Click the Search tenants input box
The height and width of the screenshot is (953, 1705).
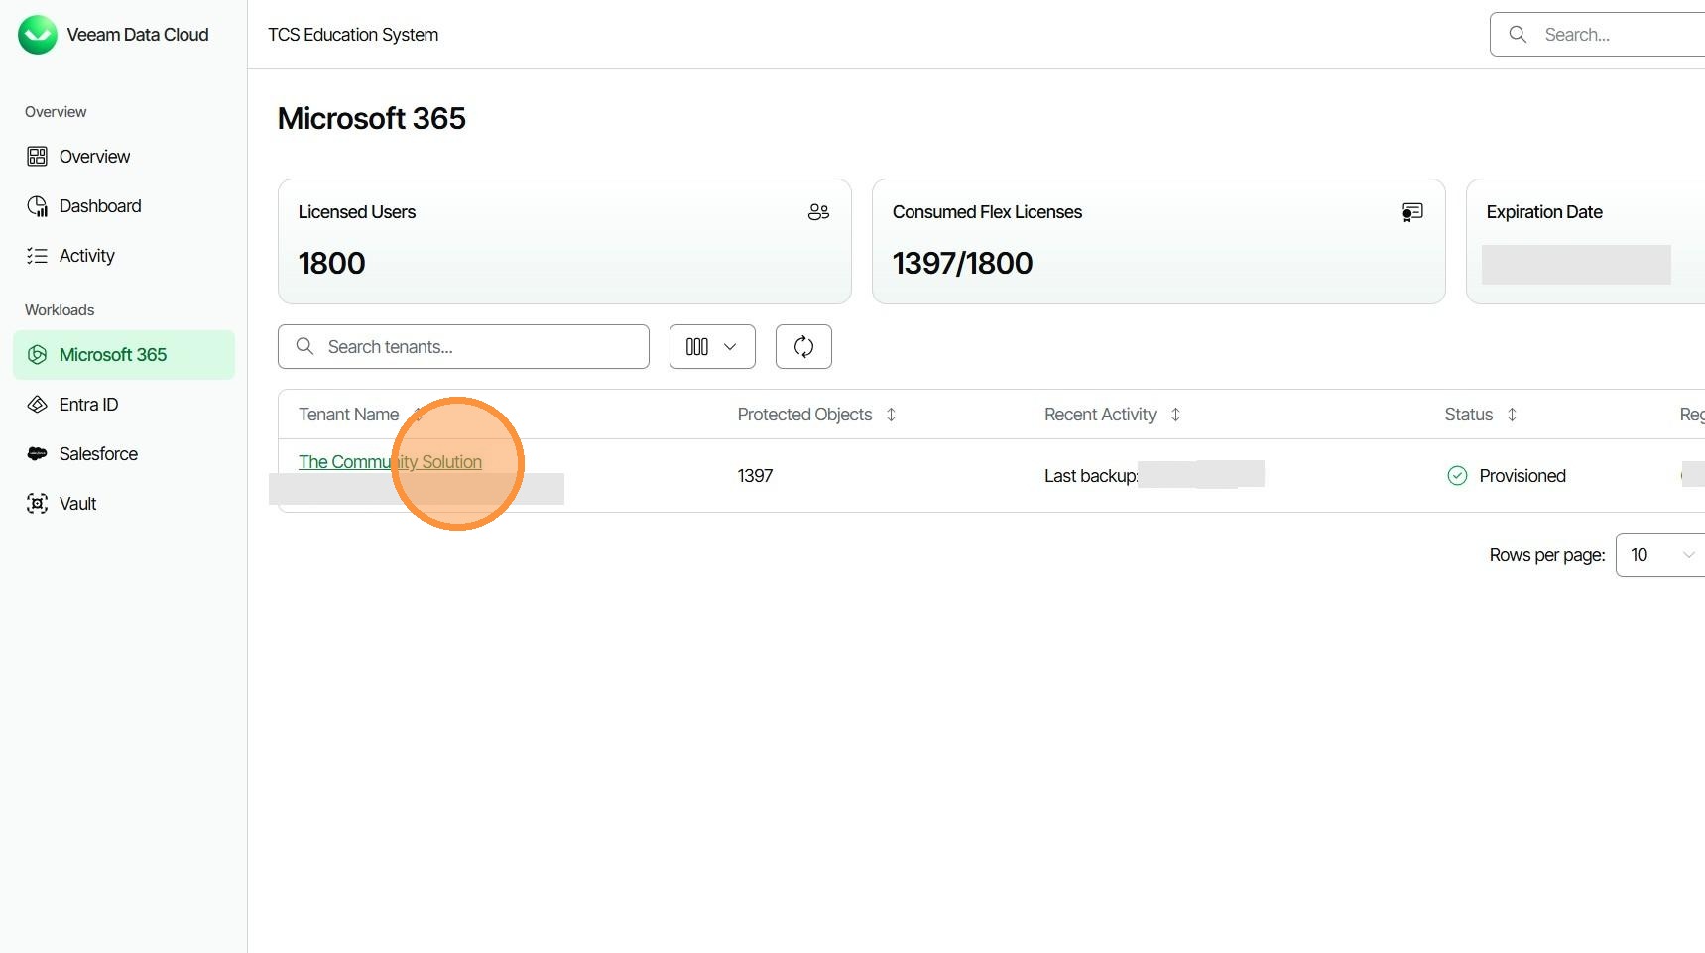coord(463,347)
